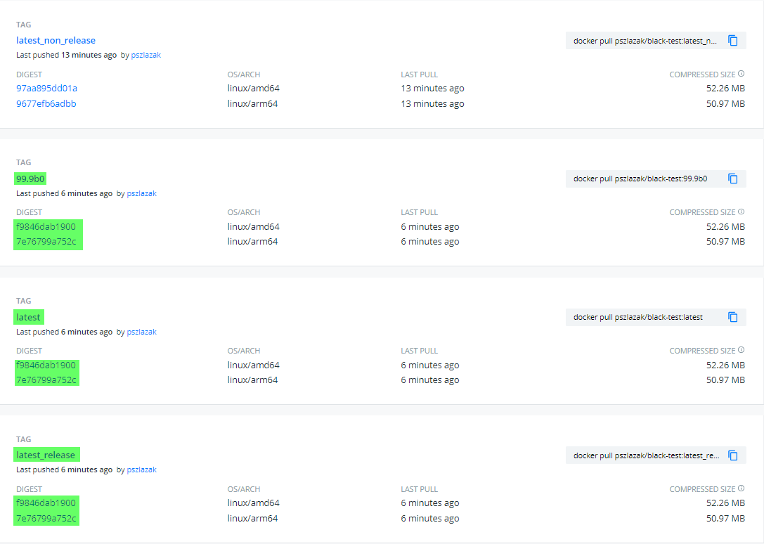Open digest 97aa895dd01a

tap(47, 89)
